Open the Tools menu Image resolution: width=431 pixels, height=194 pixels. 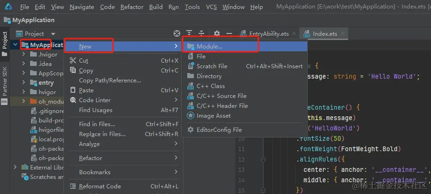point(192,7)
